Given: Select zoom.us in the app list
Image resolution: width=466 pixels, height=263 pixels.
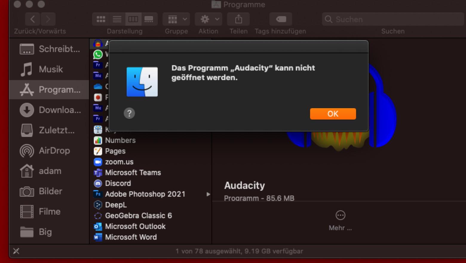Looking at the screenshot, I should pos(151,162).
